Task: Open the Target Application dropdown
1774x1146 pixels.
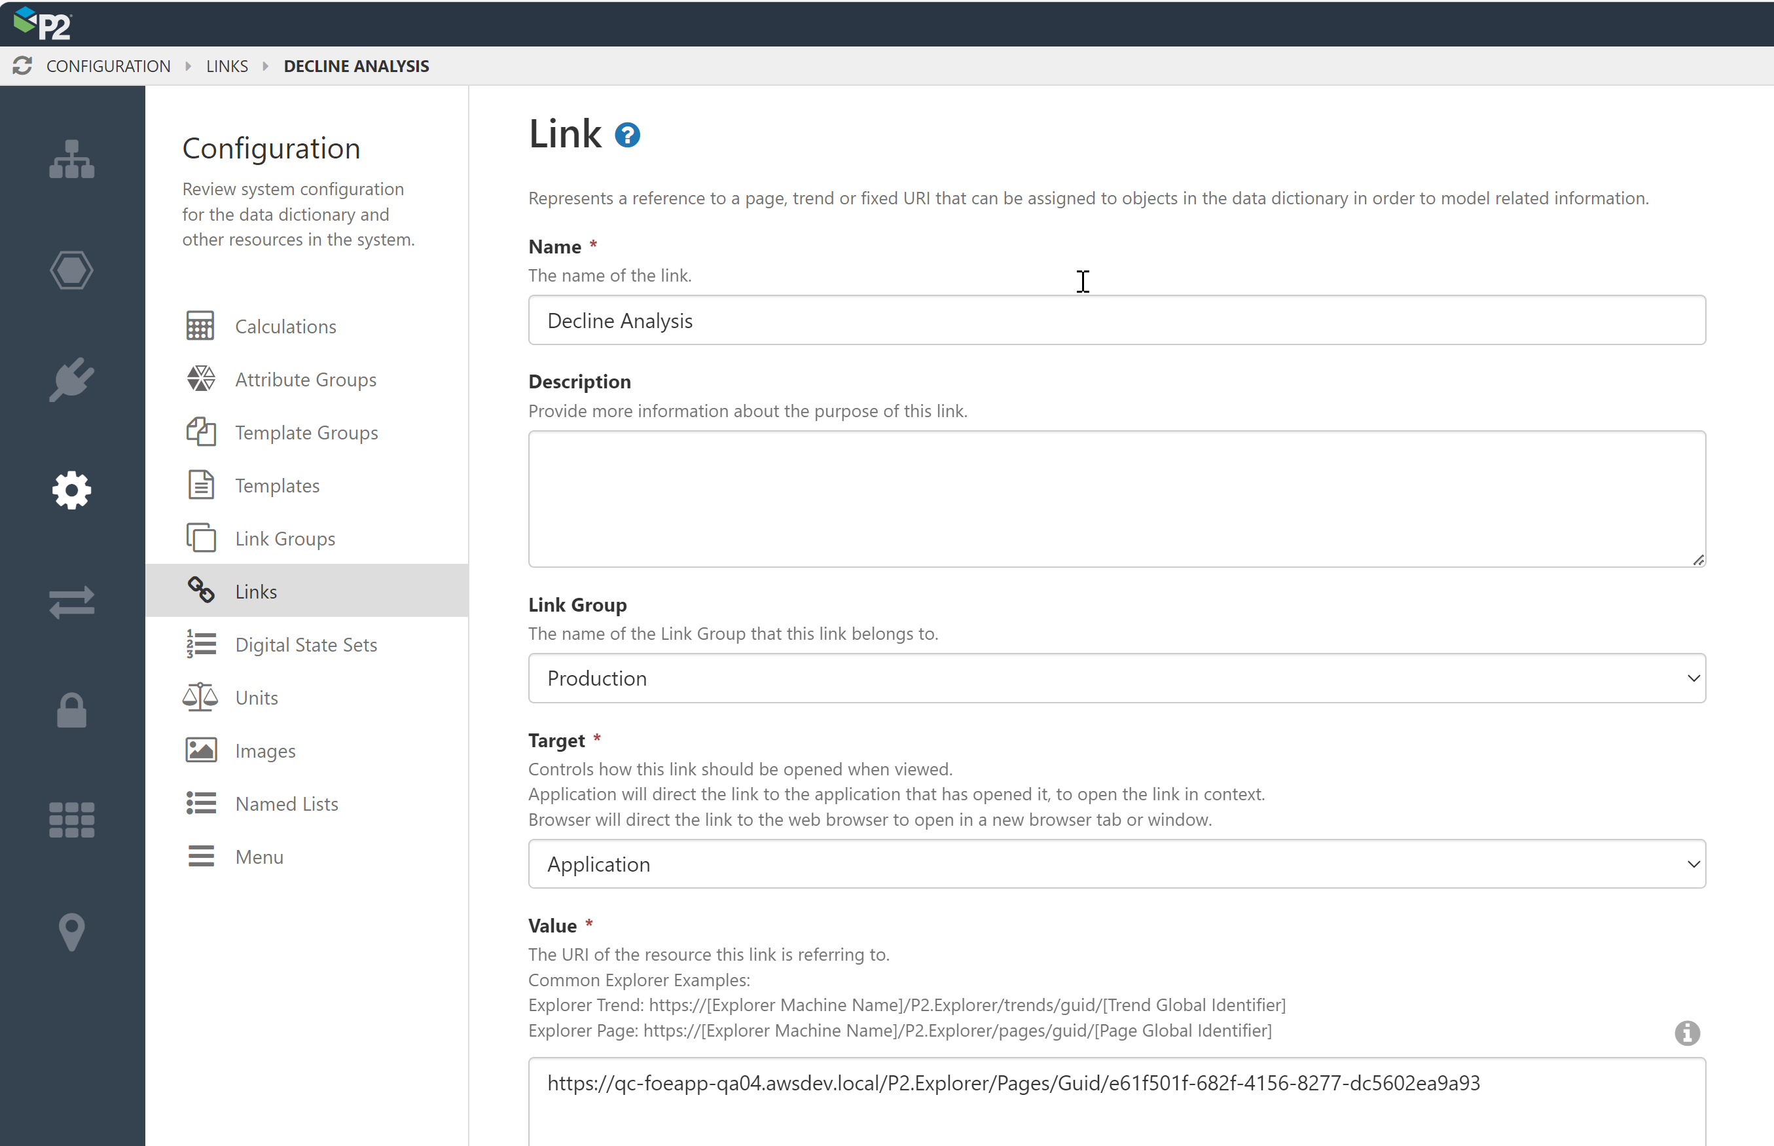Action: pos(1117,864)
